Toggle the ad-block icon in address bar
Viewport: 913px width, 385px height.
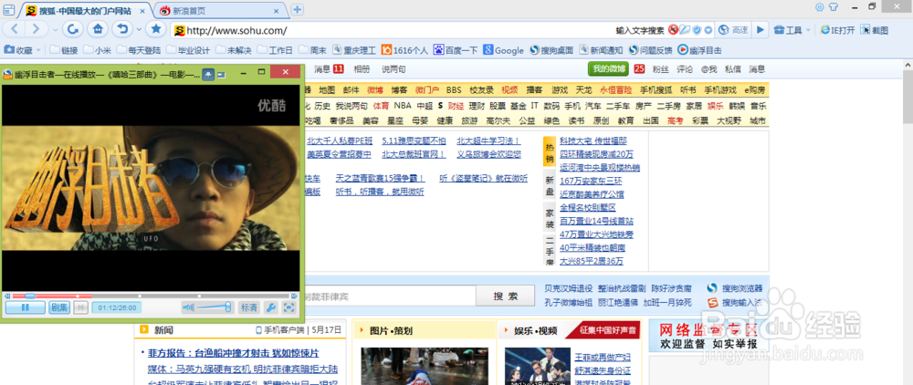tap(673, 30)
